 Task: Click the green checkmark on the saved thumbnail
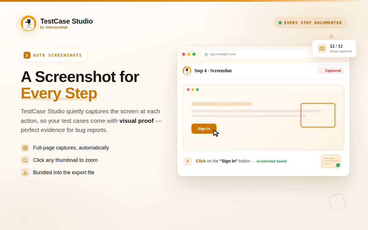(x=338, y=165)
